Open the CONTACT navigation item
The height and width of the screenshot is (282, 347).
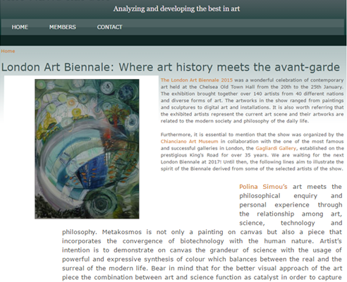click(x=109, y=27)
